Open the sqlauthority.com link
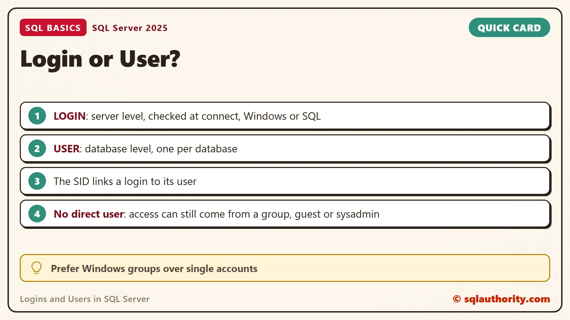 point(501,299)
